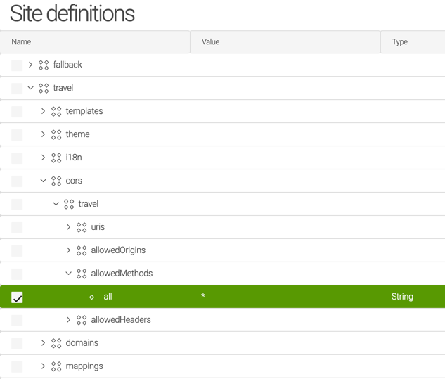
Task: Click the node icon next to mappings
Action: (x=56, y=366)
